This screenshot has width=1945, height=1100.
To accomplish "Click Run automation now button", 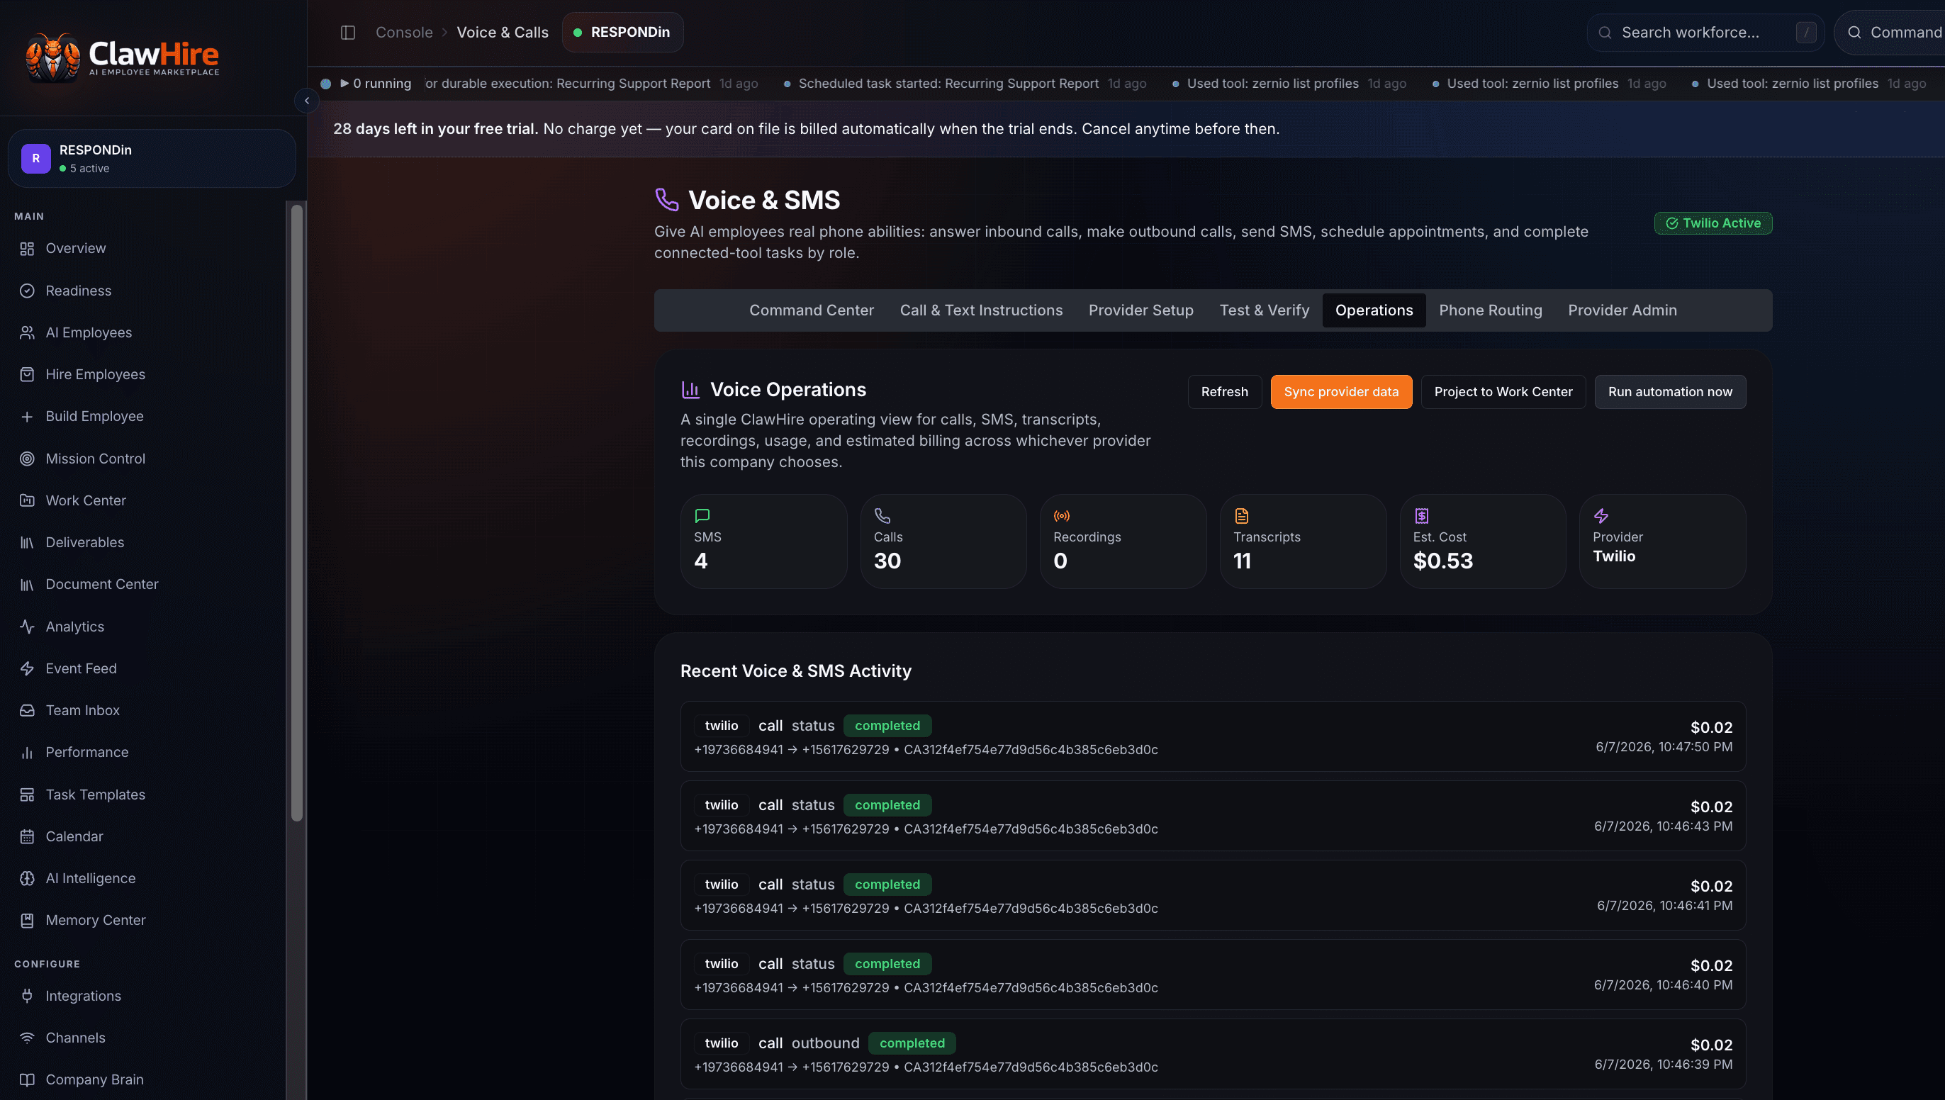I will (1670, 392).
